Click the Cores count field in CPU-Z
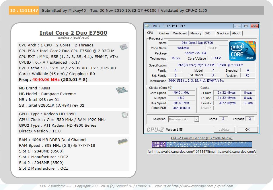Viewport: 273px width, 190px height. pos(223,119)
